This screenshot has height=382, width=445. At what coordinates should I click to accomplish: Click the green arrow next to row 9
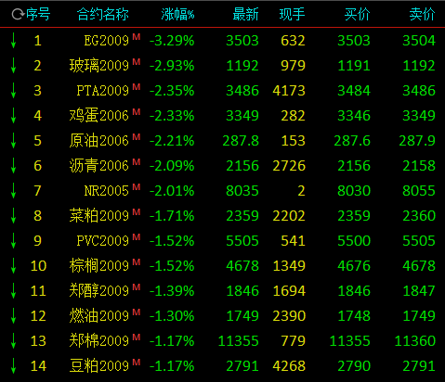pyautogui.click(x=13, y=241)
